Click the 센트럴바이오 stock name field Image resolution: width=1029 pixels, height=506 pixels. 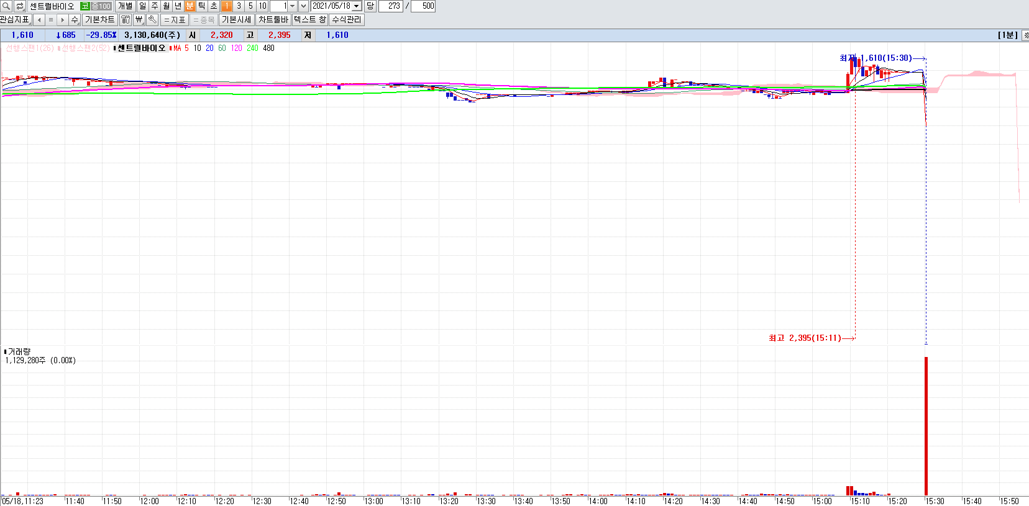pos(53,6)
